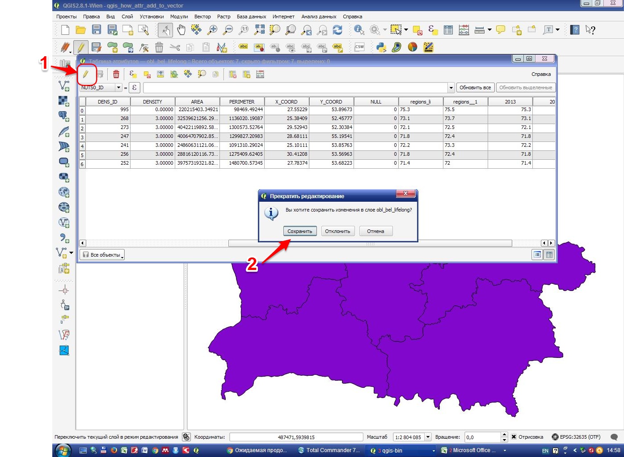Open the Масштаб scale dropdown
The image size is (624, 457).
click(428, 437)
